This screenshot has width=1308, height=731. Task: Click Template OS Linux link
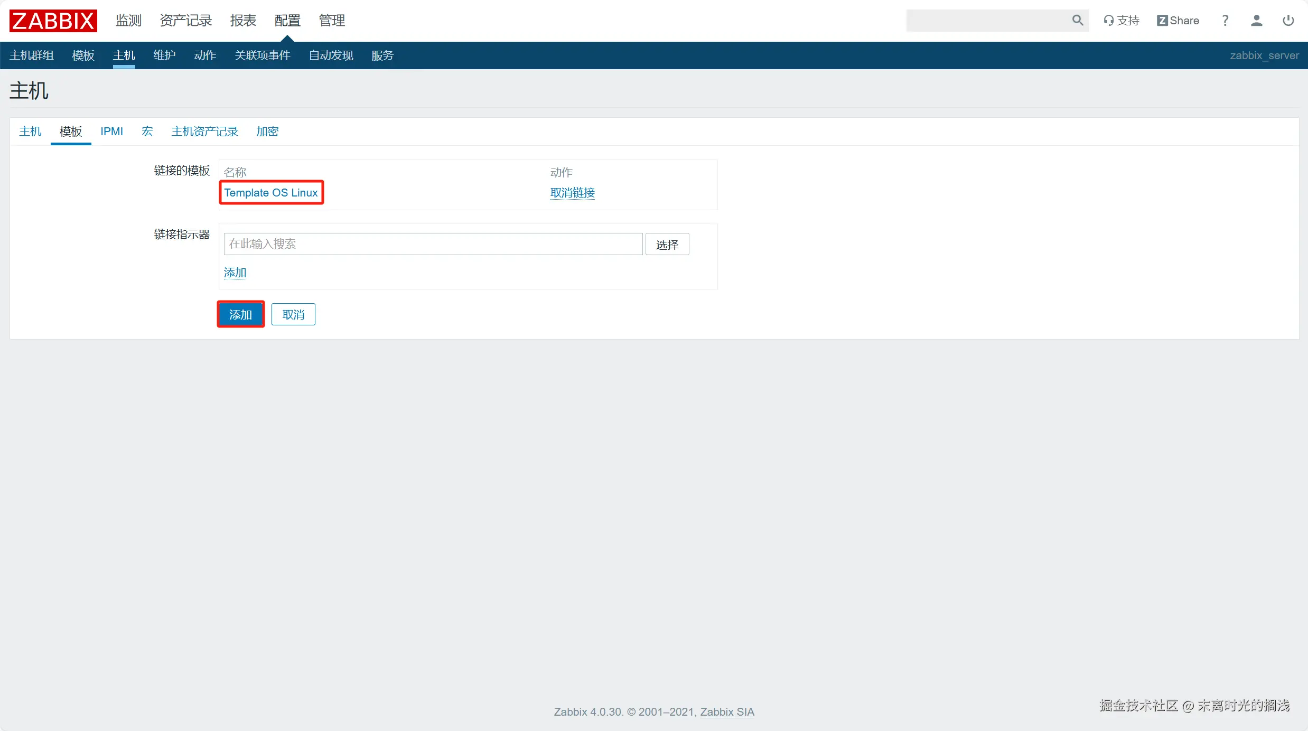coord(271,193)
